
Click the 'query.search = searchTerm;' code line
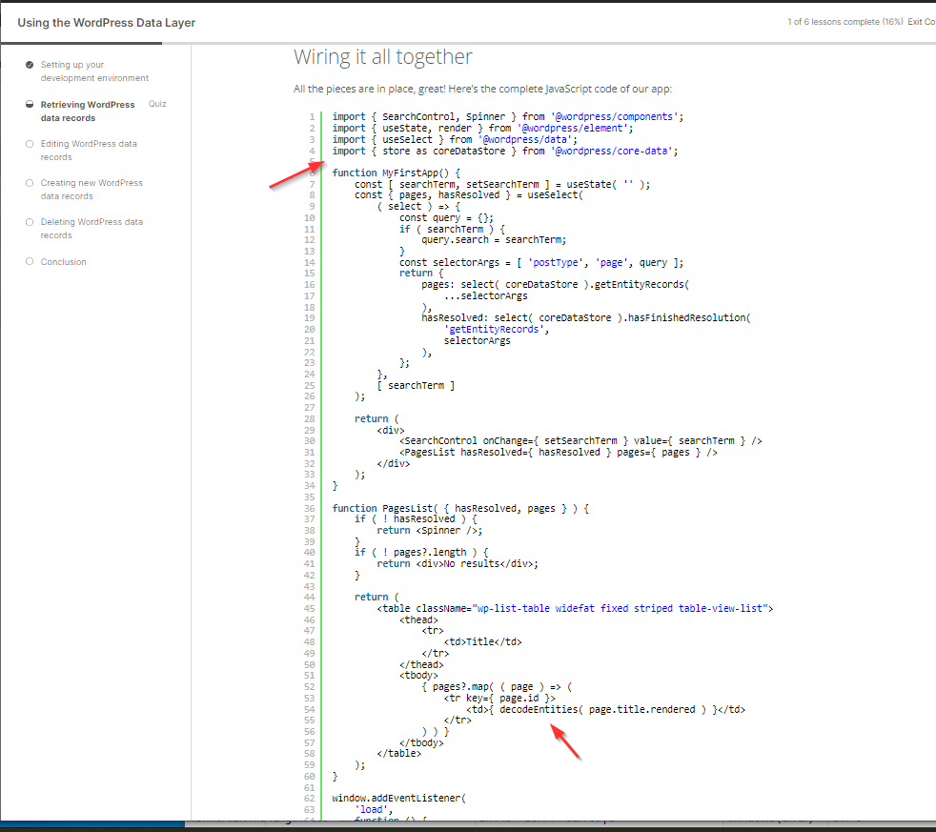tap(494, 240)
